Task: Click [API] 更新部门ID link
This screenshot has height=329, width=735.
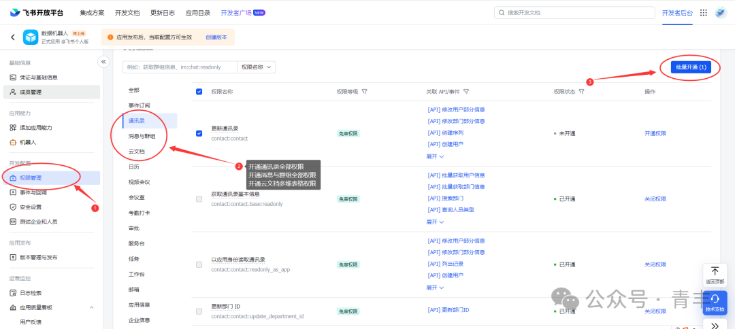Action: (448, 310)
